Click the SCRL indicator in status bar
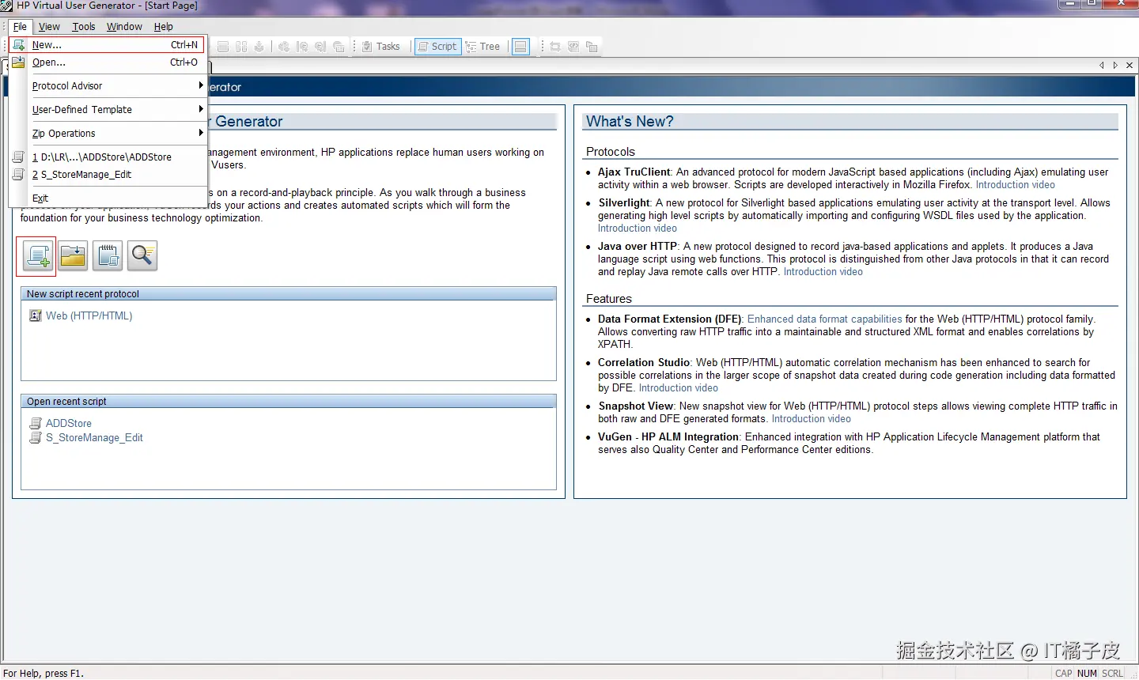Viewport: 1139px width, 680px height. tap(1112, 674)
